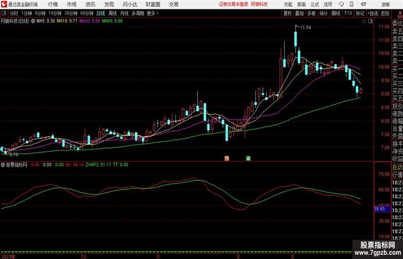403x259 pixels.
Task: Click the 复权 toolbar button
Action: click(x=287, y=13)
